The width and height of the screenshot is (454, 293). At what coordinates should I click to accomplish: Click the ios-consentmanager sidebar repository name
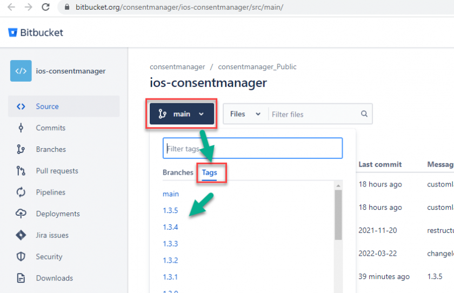pos(71,71)
